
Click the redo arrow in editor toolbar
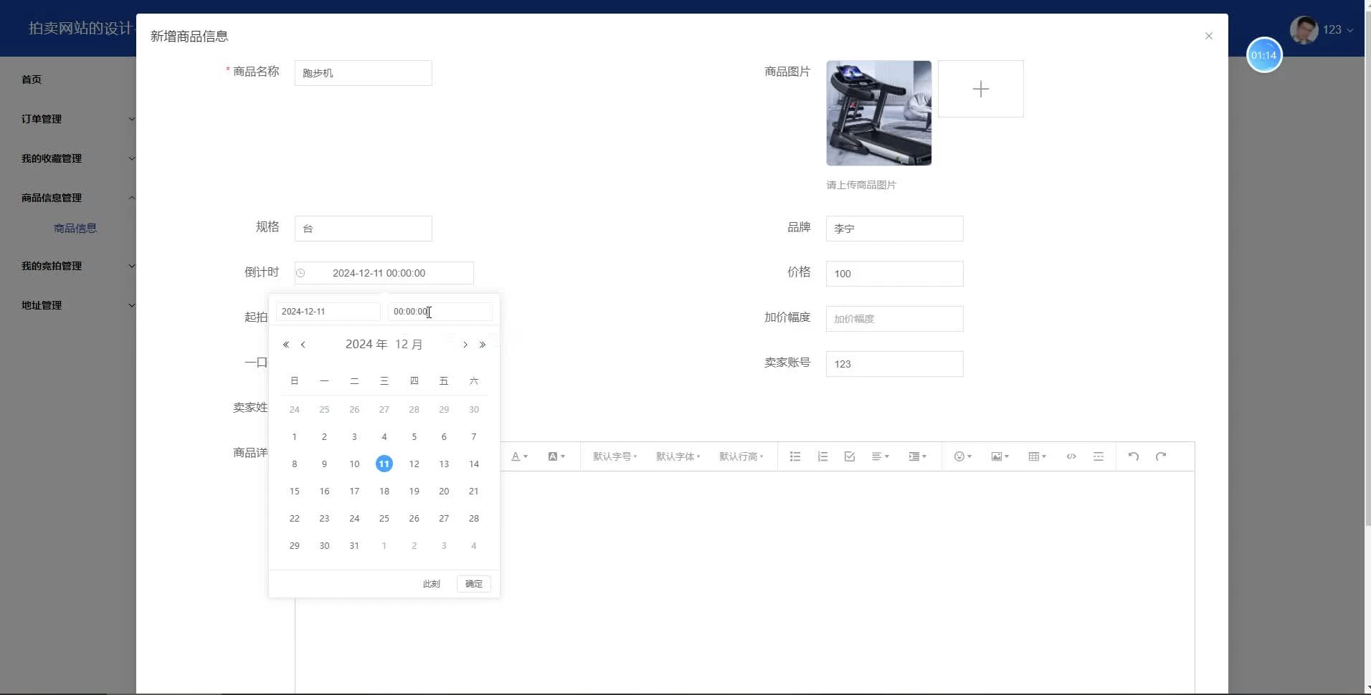pyautogui.click(x=1161, y=456)
